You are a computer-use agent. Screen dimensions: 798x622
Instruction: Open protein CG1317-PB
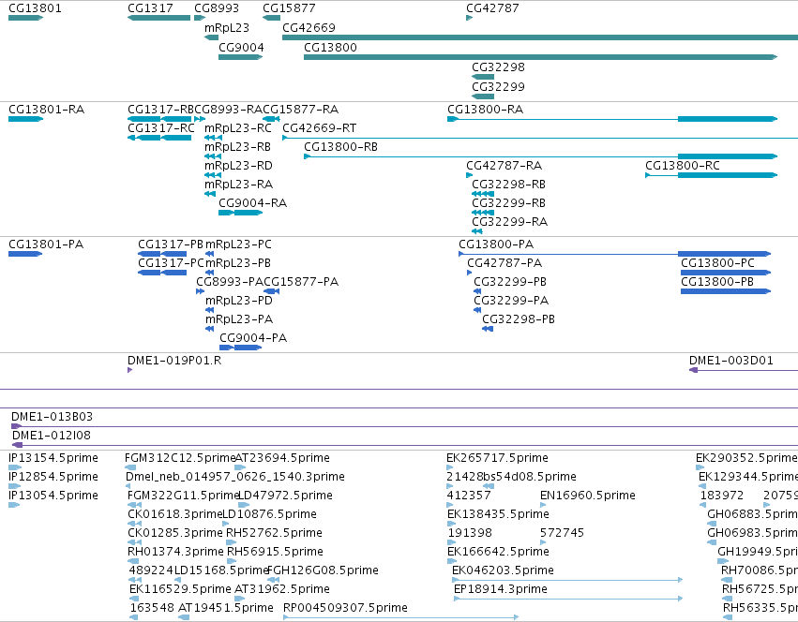pyautogui.click(x=171, y=244)
